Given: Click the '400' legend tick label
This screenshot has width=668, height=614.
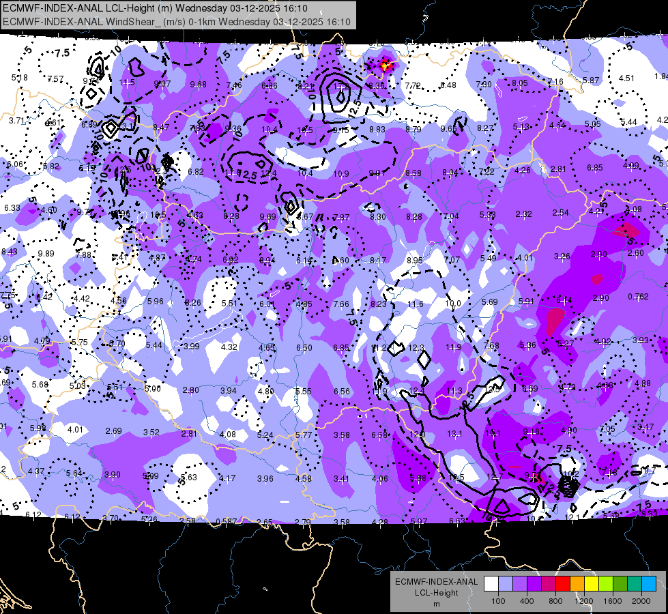Looking at the screenshot, I should 527,601.
